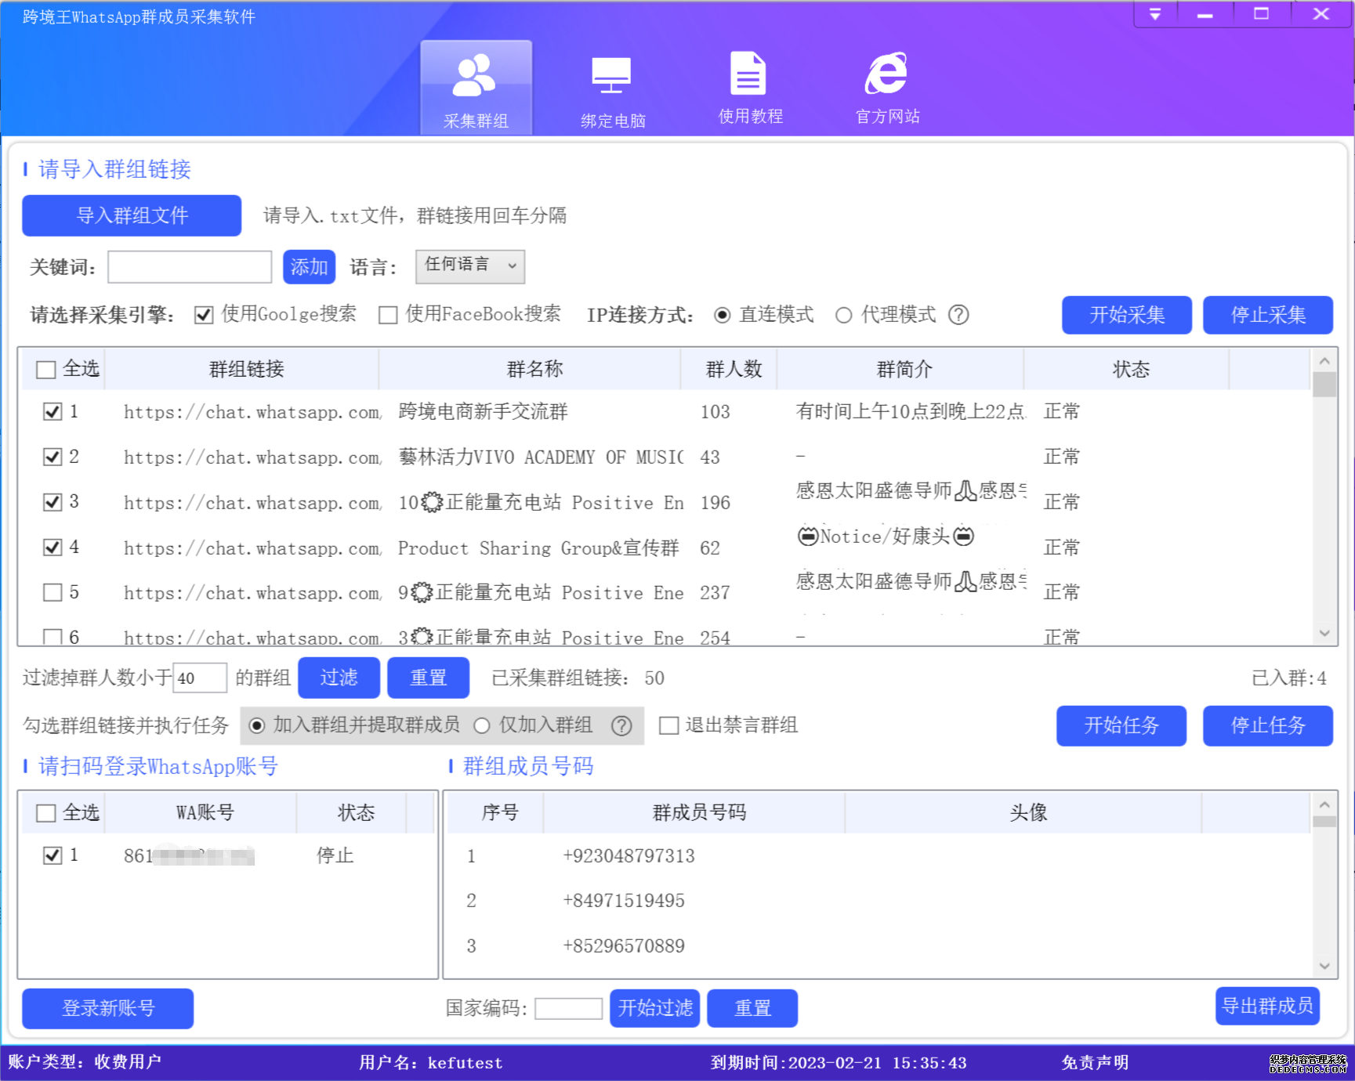The height and width of the screenshot is (1081, 1355).
Task: Tick the 退出禁言群组 checkbox
Action: [668, 725]
